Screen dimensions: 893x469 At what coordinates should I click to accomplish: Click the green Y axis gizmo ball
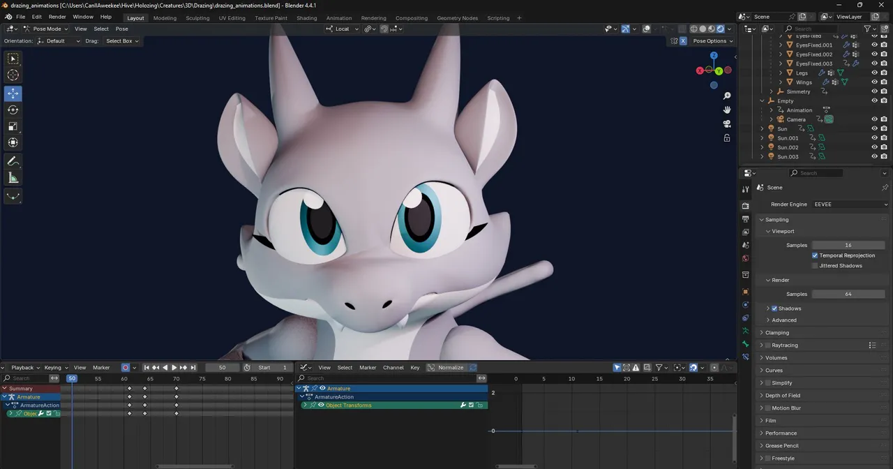pos(719,71)
